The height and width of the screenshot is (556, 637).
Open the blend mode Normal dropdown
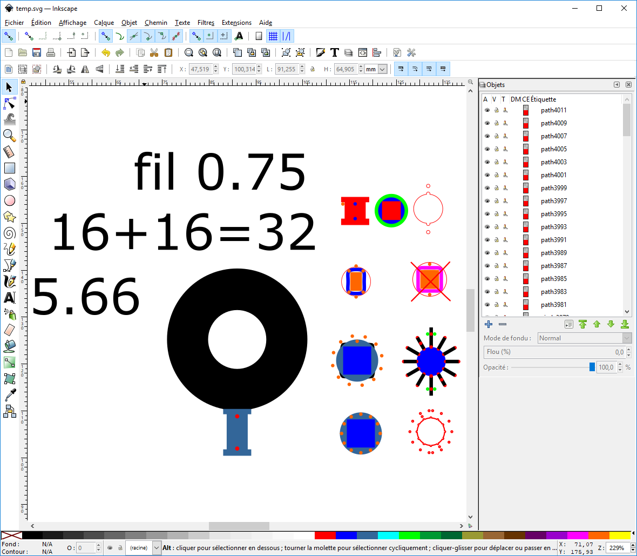point(585,338)
